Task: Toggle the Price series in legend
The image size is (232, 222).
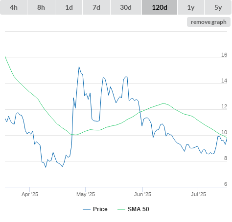Action: tap(100, 209)
